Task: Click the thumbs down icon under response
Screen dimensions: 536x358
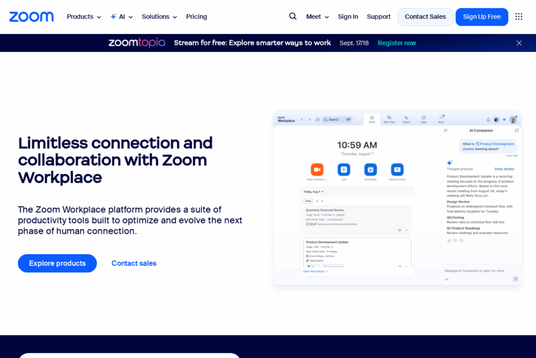Action: 455,241
